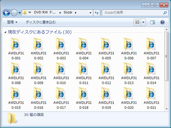Select the AWDLP310-016 folder icon
171x128 pixels.
[38, 94]
